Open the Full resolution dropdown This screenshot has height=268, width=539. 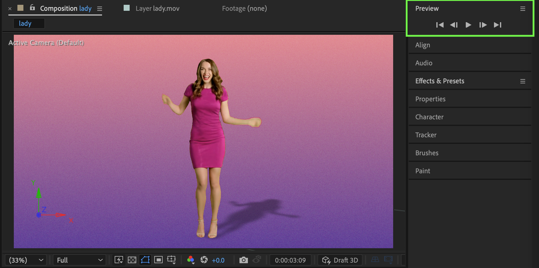(80, 260)
